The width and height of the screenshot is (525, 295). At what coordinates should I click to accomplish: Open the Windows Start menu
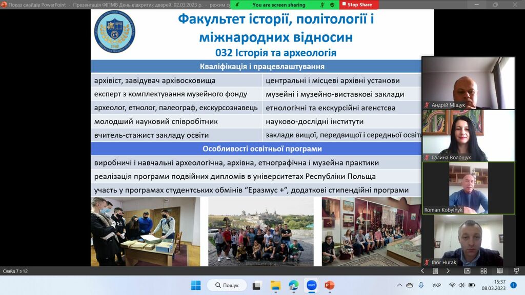click(196, 285)
